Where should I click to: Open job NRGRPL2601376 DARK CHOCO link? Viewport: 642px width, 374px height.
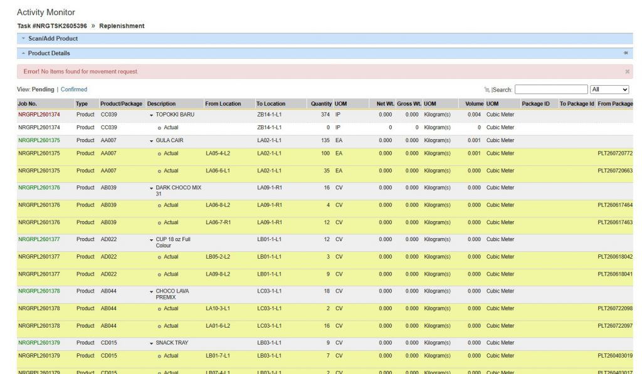39,188
